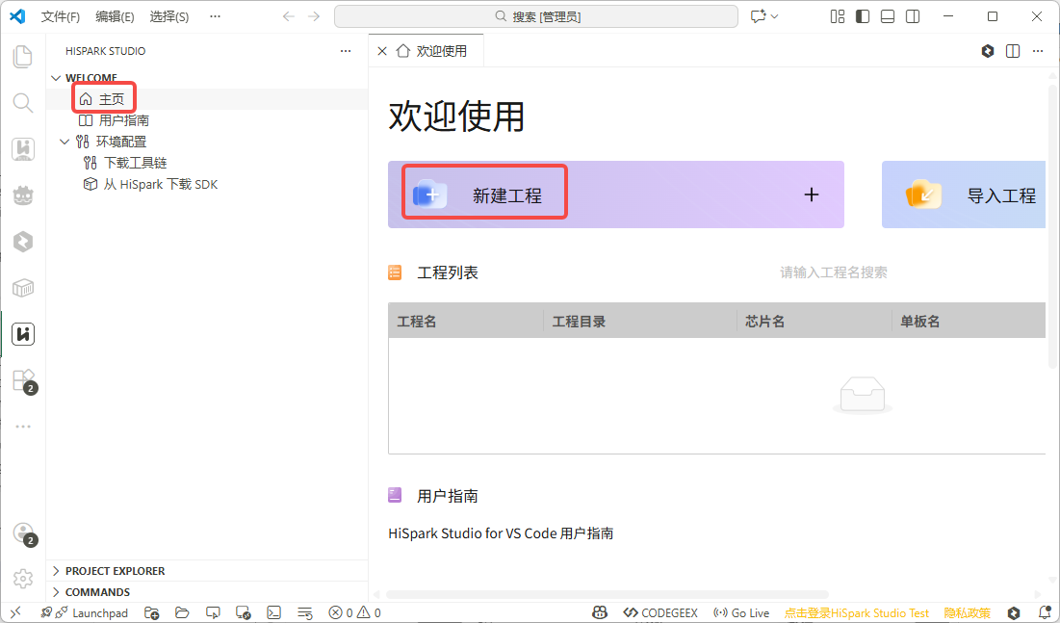Click the screen-with-cursor icon in status bar
Screen dimensions: 1060x623
point(213,612)
